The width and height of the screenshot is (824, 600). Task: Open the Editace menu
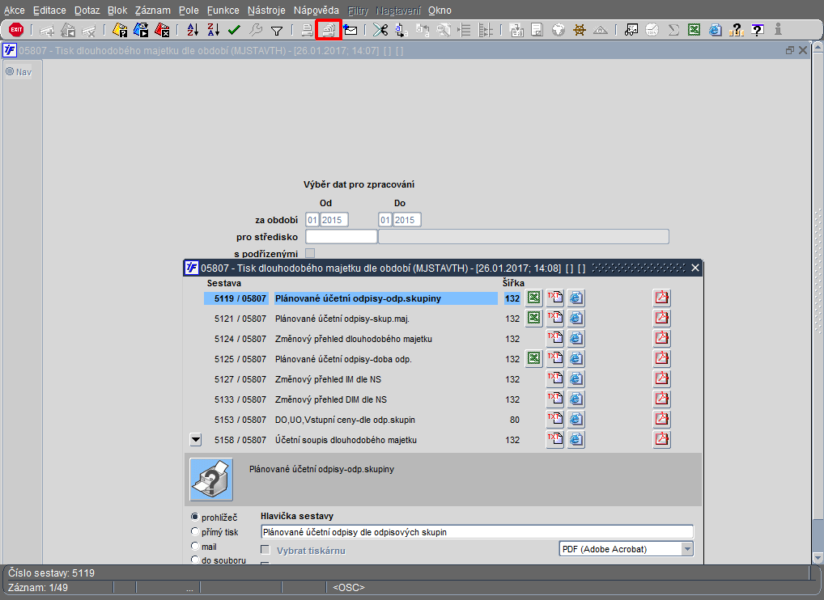click(49, 11)
